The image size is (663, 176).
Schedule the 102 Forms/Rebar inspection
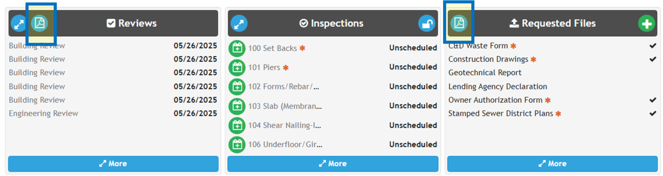tap(237, 87)
